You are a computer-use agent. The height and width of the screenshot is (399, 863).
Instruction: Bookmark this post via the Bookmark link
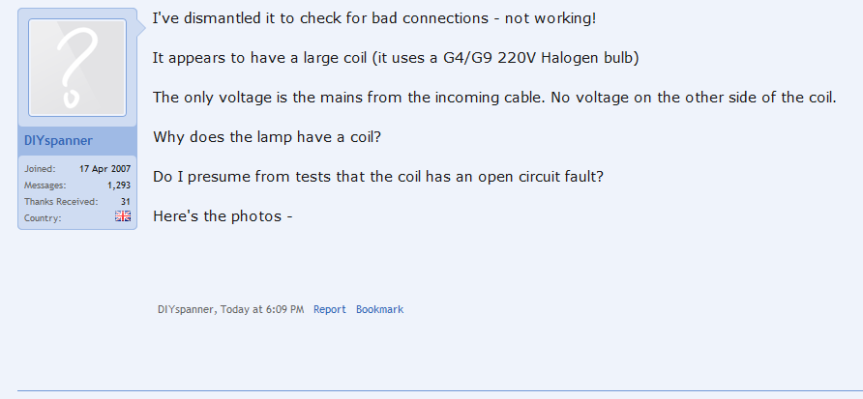point(379,310)
